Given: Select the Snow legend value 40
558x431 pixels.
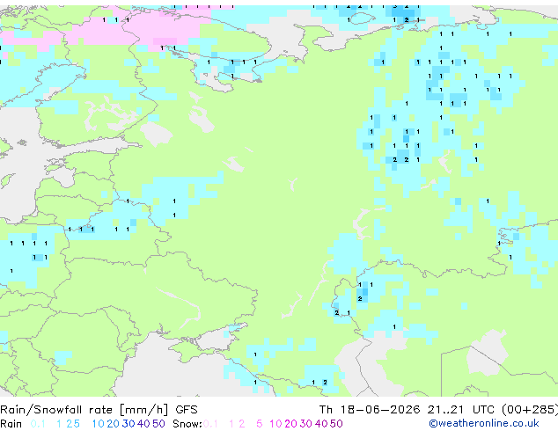Looking at the screenshot, I should [321, 424].
